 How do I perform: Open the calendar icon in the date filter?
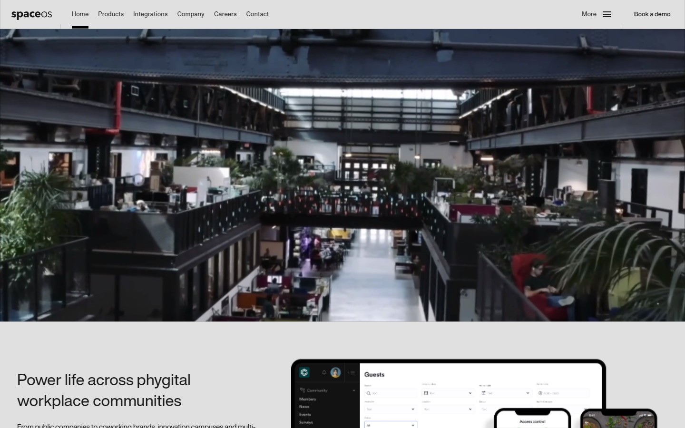[x=426, y=393]
